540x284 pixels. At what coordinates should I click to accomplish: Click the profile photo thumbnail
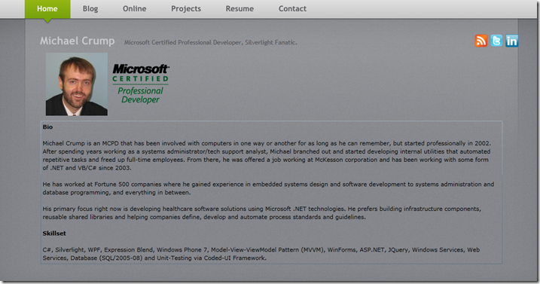pos(77,84)
